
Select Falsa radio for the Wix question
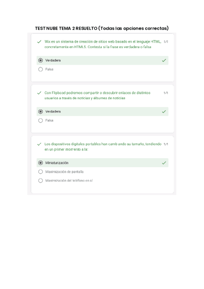pos(41,69)
